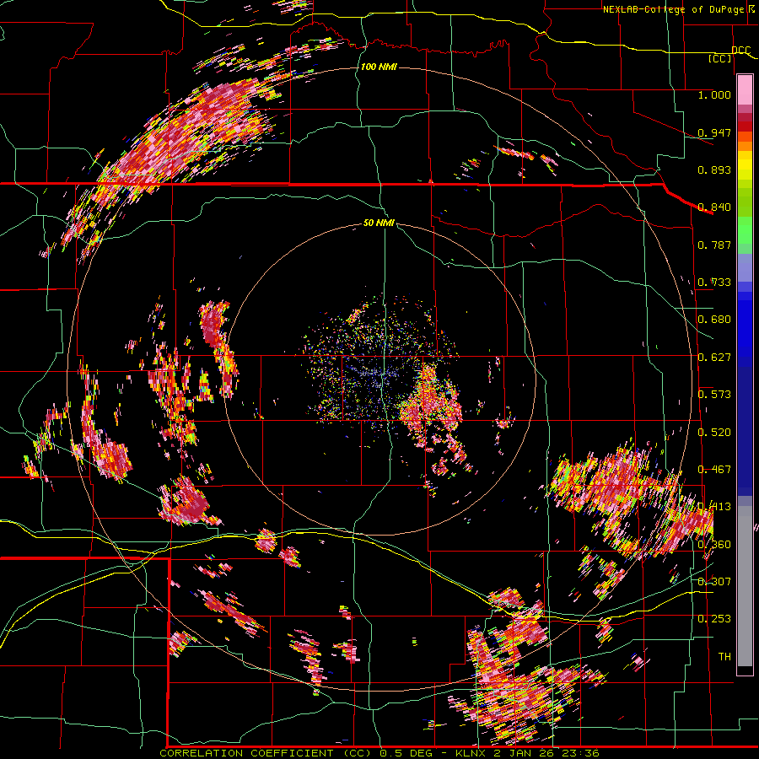Click the 0.520 legend value
Image resolution: width=759 pixels, height=759 pixels.
pos(714,433)
